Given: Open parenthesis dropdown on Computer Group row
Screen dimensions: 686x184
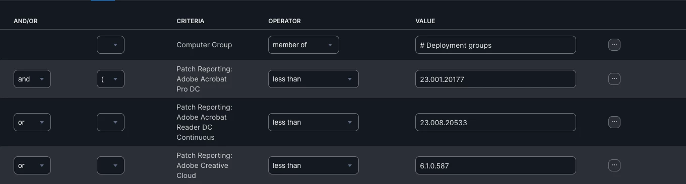Looking at the screenshot, I should [x=110, y=45].
